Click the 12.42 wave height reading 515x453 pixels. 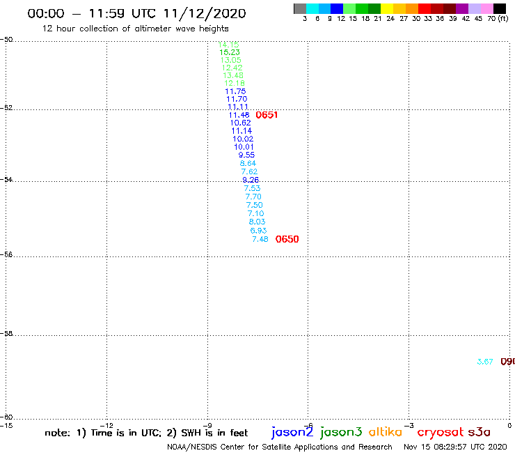(232, 68)
